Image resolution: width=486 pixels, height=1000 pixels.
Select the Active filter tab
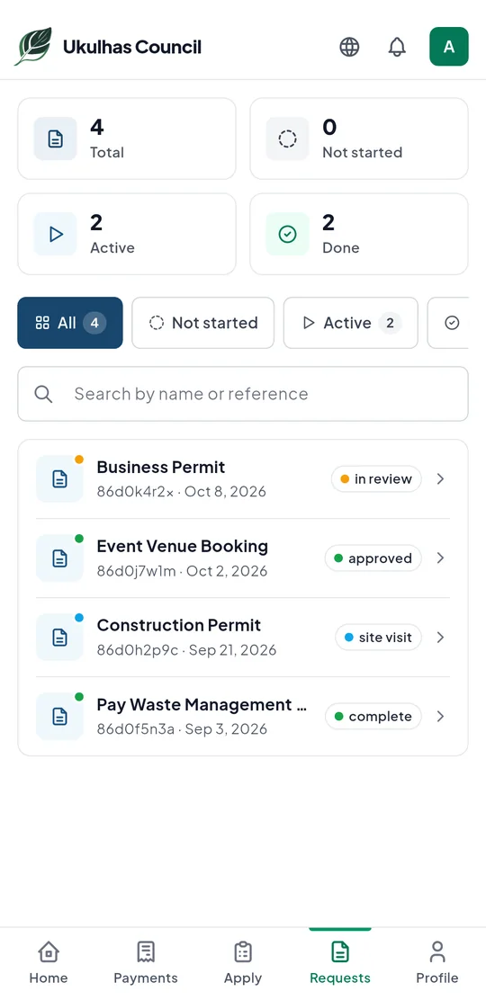351,323
